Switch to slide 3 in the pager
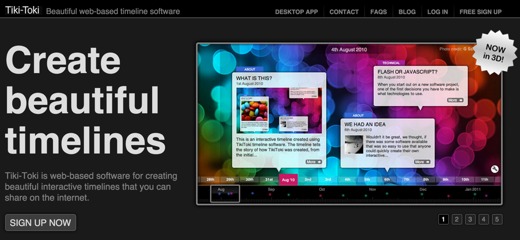Viewport: 520px width, 240px height. pos(470,219)
